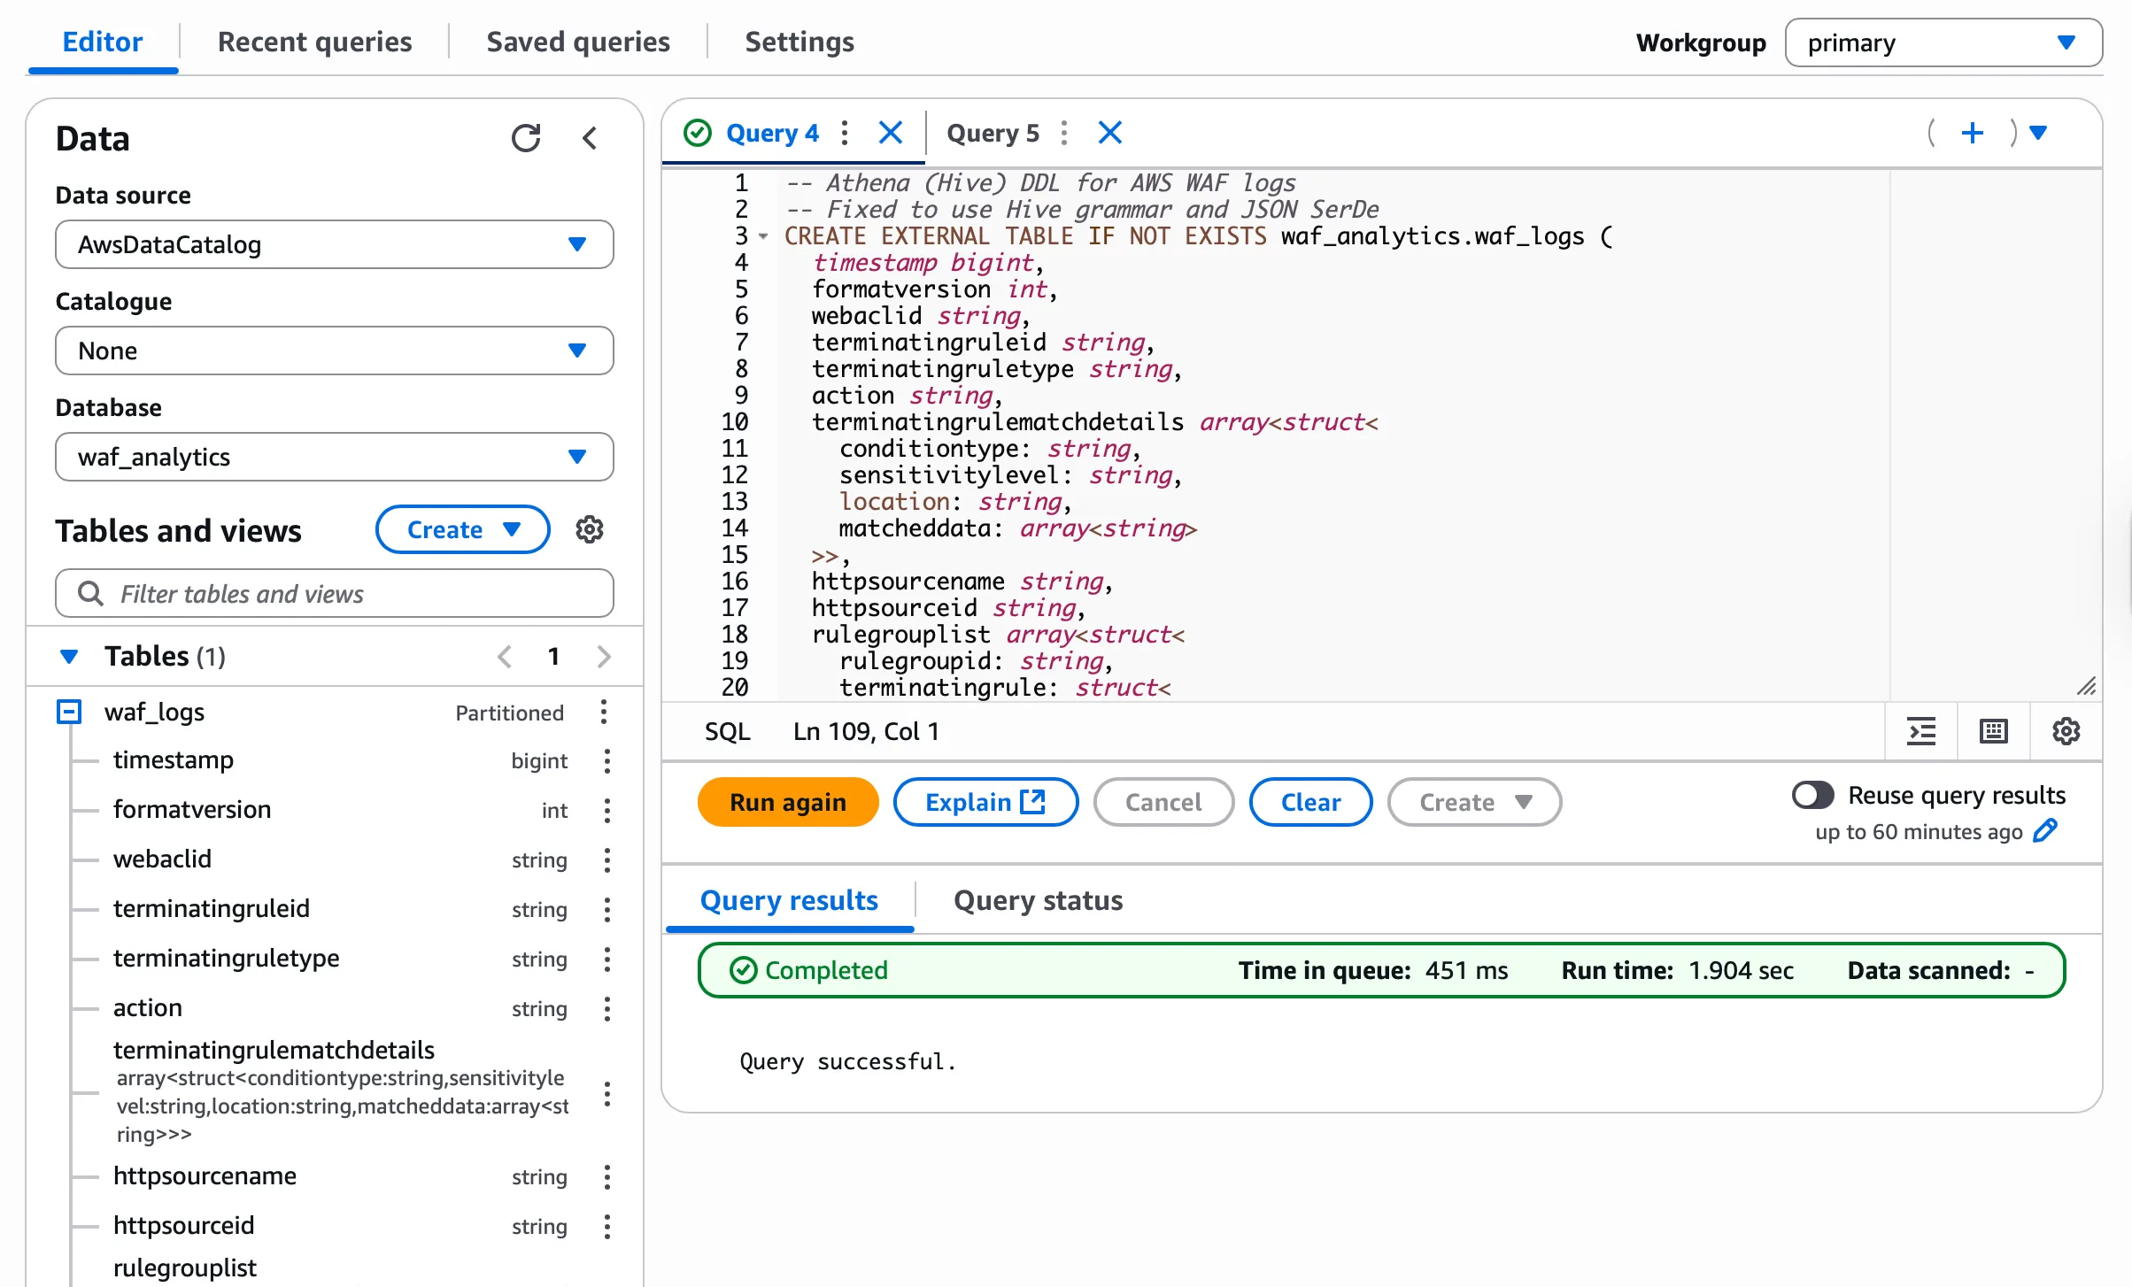Screen dimensions: 2132x1287
Task: Collapse the waf_logs table tree
Action: pos(69,713)
